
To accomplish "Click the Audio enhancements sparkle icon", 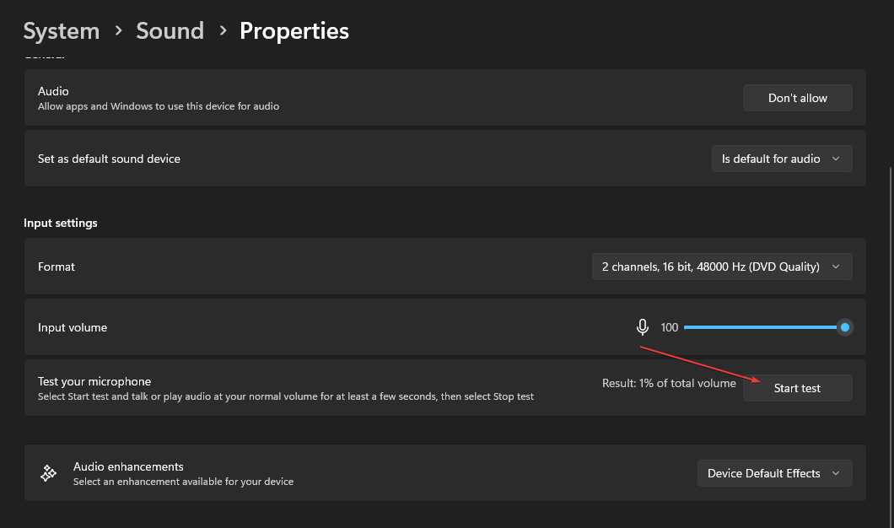I will pos(49,473).
